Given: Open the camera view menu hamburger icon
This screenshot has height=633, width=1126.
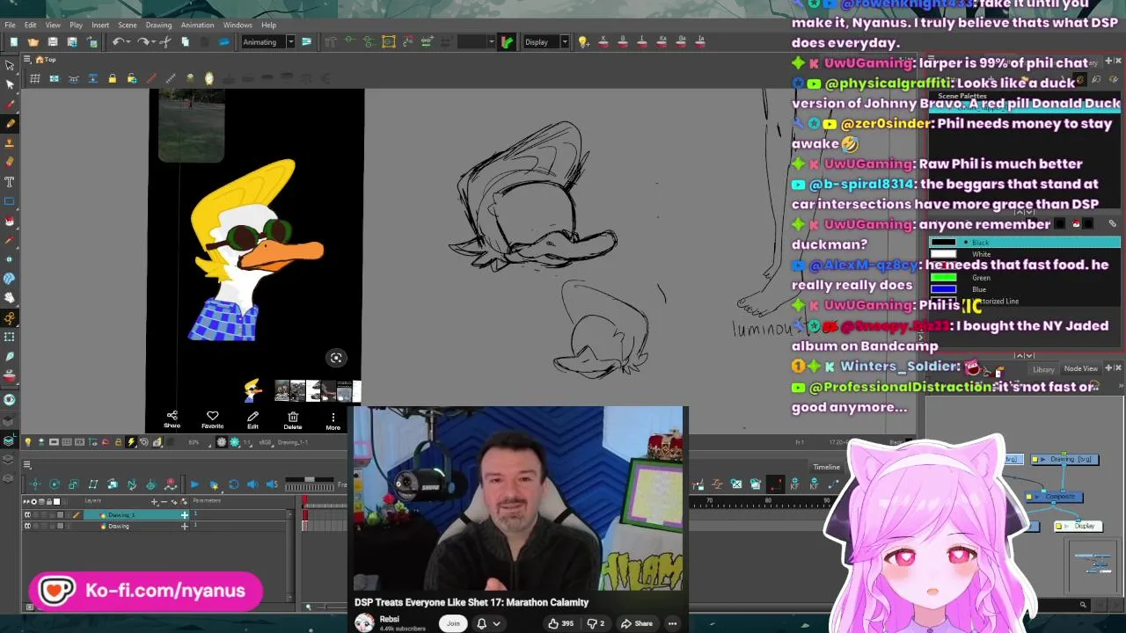Looking at the screenshot, I should pyautogui.click(x=27, y=60).
